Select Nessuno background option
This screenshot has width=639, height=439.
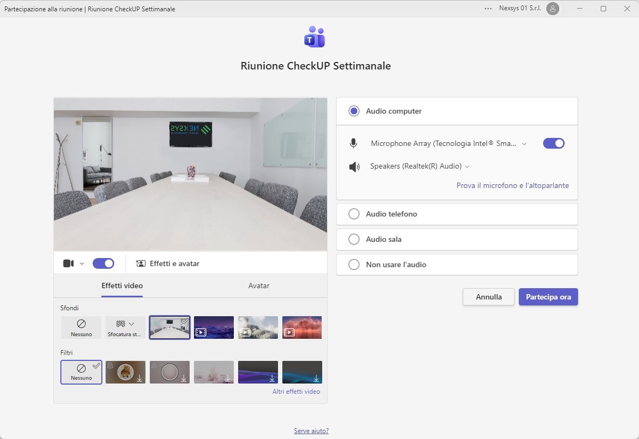81,327
